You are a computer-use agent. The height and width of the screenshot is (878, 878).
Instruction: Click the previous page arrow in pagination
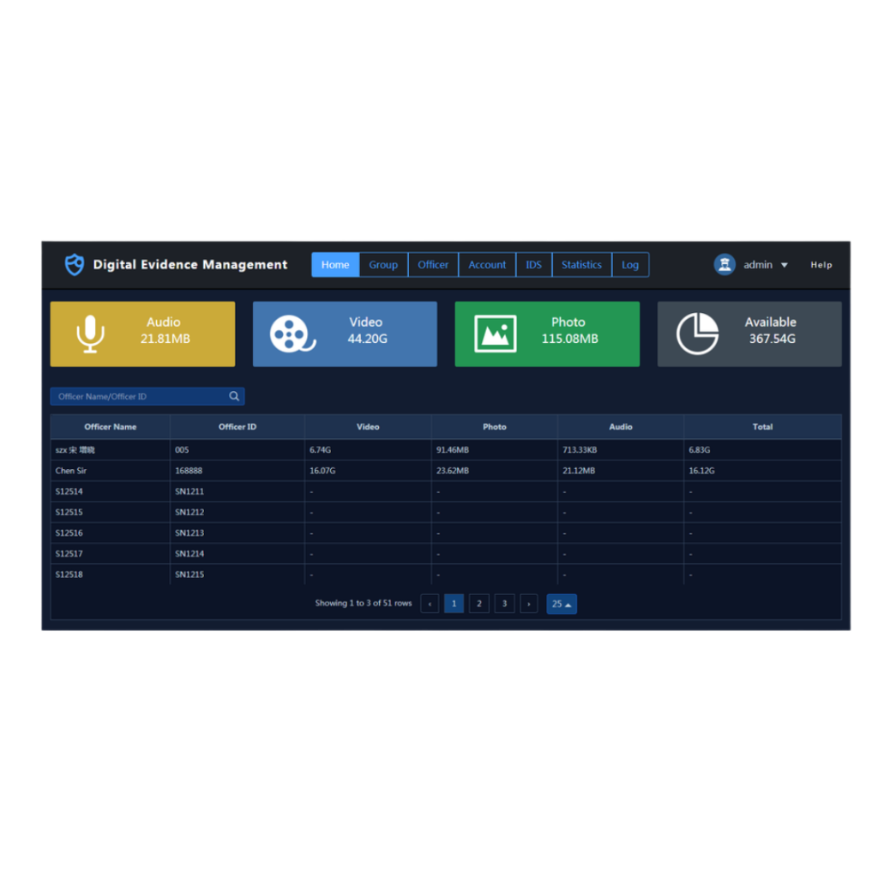tap(429, 604)
